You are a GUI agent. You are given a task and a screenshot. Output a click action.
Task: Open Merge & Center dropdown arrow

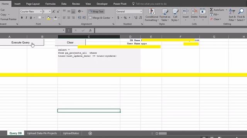coord(112,18)
